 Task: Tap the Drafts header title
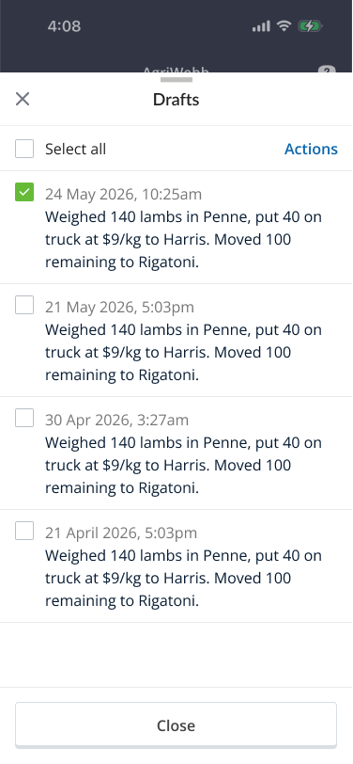click(x=176, y=100)
